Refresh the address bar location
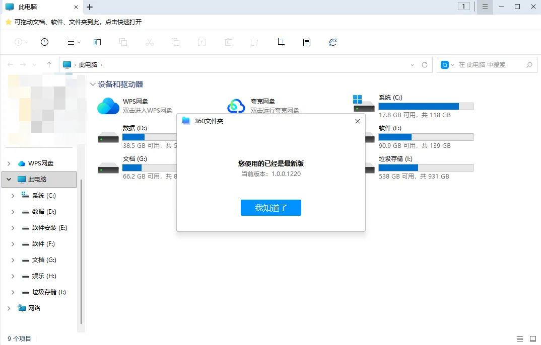 point(425,65)
